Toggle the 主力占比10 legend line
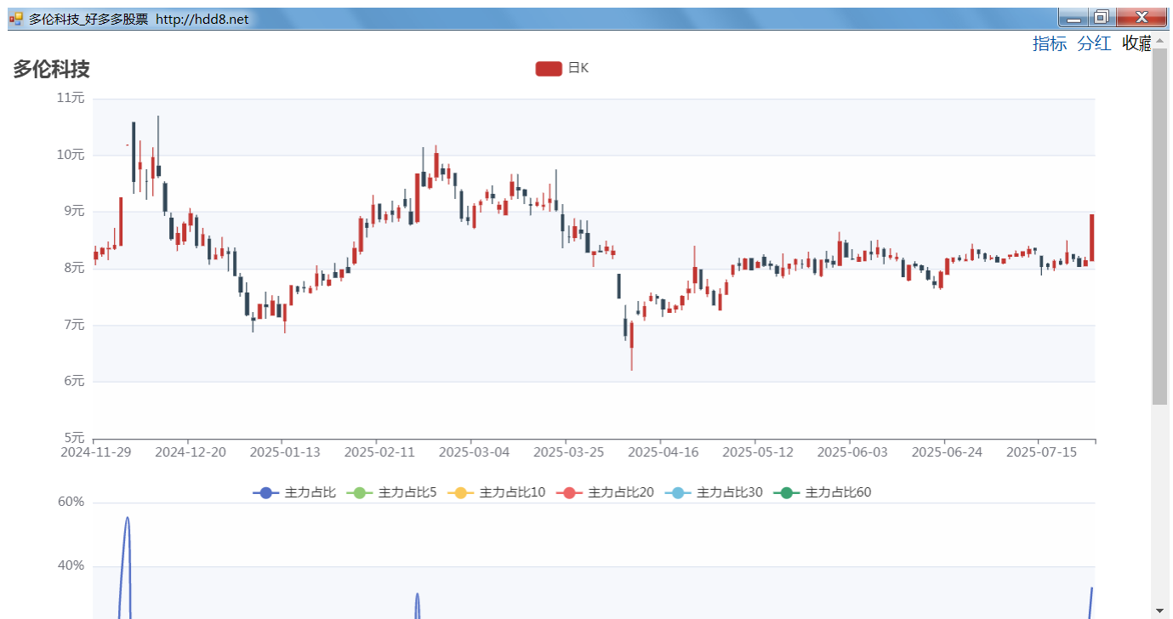This screenshot has height=619, width=1173. 496,492
